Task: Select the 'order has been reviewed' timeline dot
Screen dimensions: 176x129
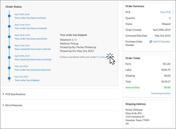Action: tap(9, 26)
